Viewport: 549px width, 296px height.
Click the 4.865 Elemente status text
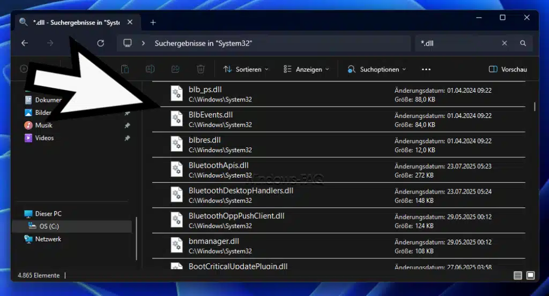pyautogui.click(x=39, y=275)
